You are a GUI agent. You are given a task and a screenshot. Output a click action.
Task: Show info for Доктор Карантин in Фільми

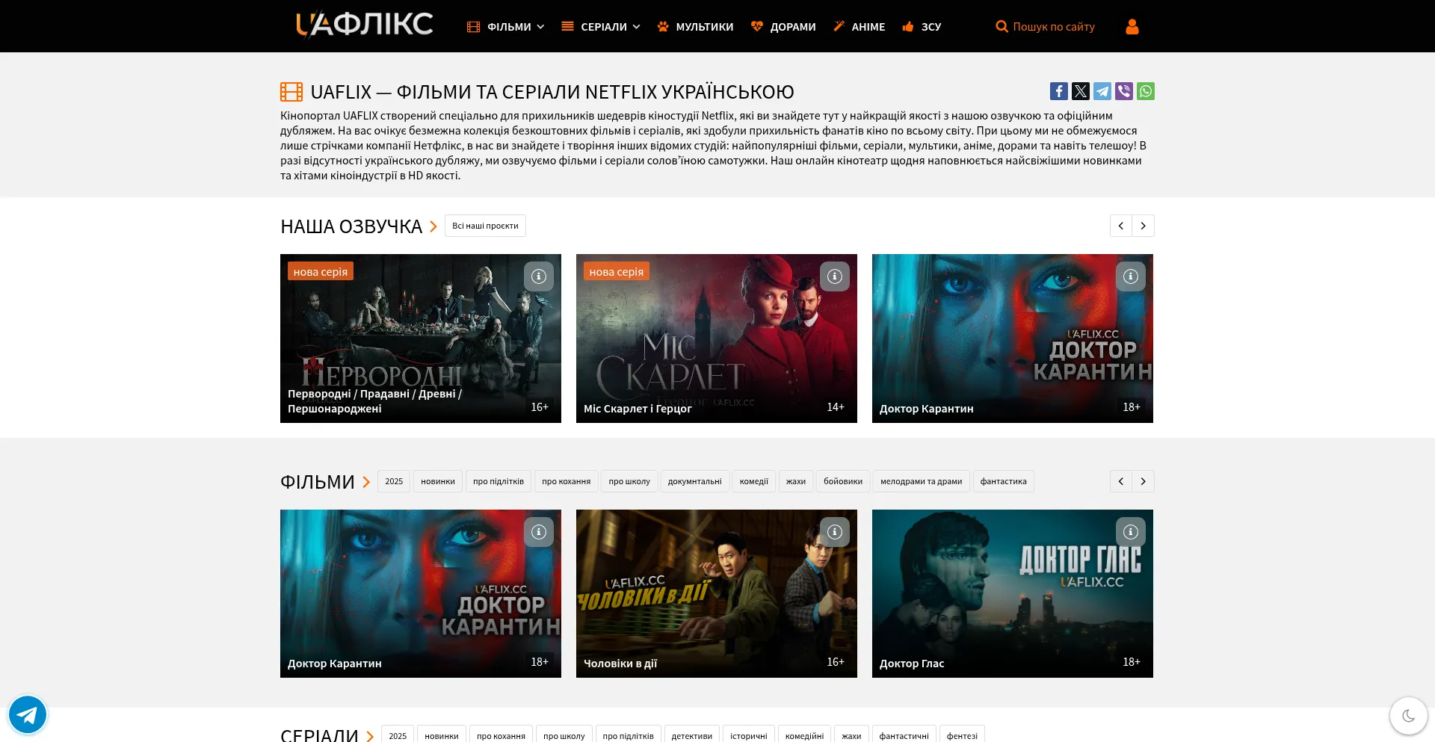(539, 532)
